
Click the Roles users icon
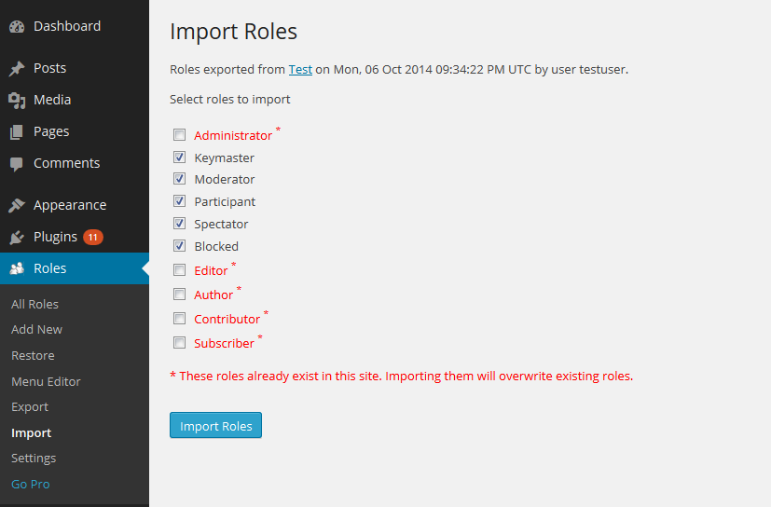pyautogui.click(x=17, y=268)
